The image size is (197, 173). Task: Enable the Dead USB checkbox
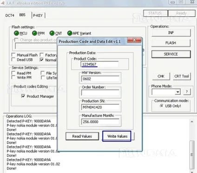point(13,60)
